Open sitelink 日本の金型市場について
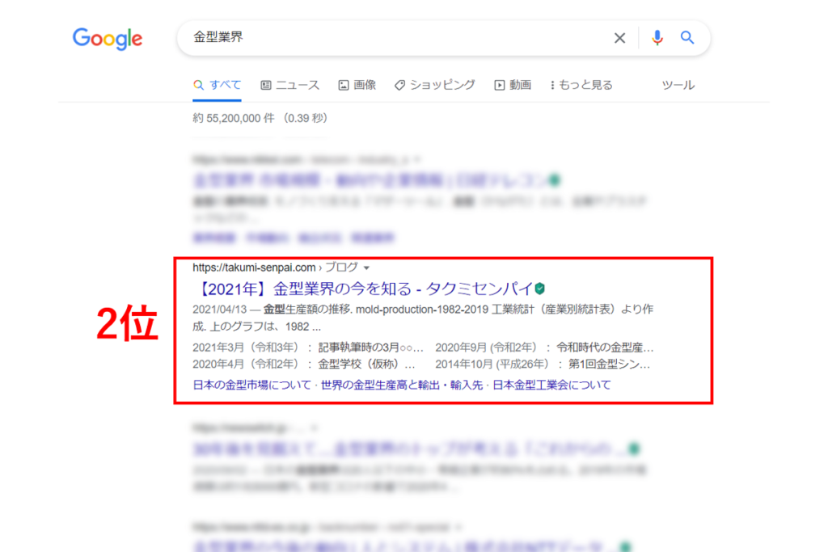 pos(252,385)
